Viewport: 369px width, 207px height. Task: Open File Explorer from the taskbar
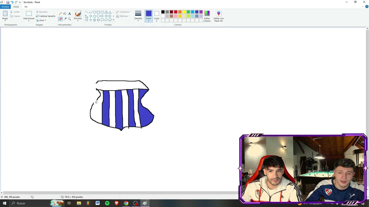(x=79, y=203)
